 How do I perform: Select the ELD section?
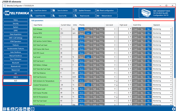16,81
